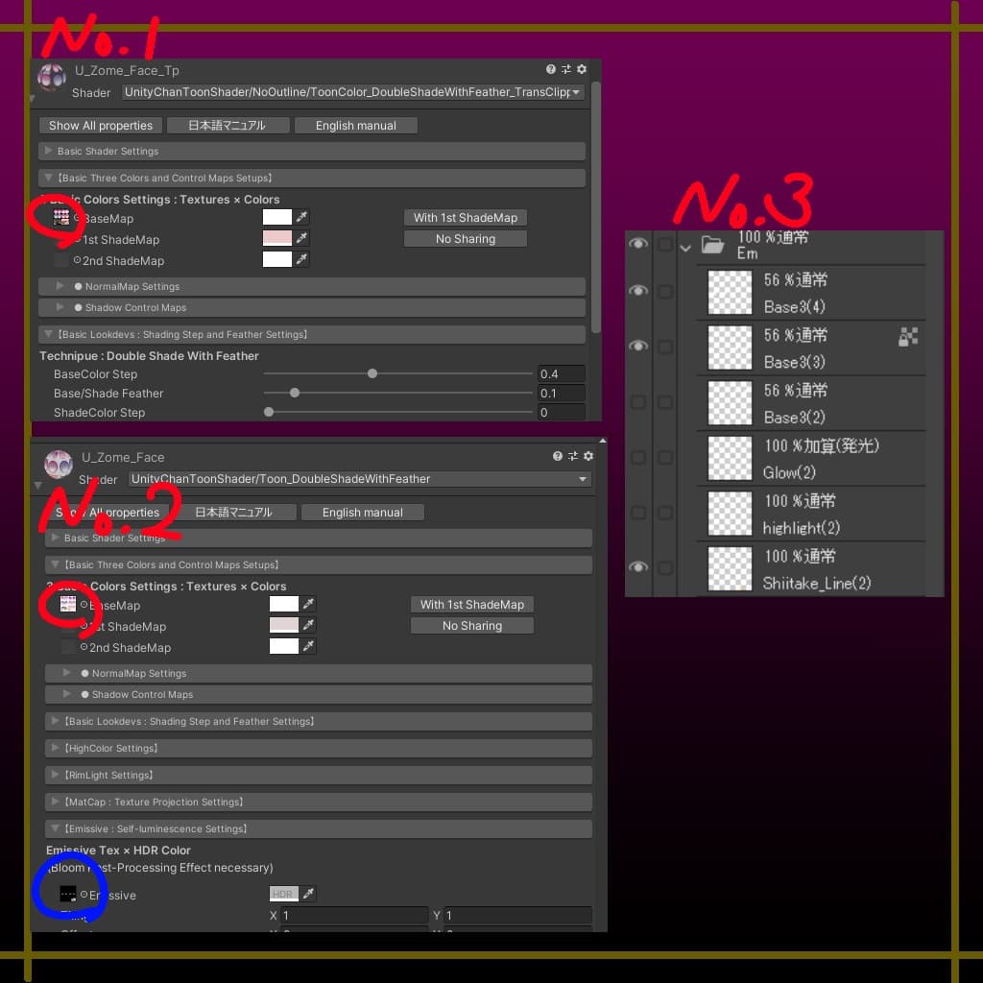Use 1st ShadeMap eyedropper in U_Zome_Face_Tp
Image resolution: width=983 pixels, height=983 pixels.
[302, 238]
